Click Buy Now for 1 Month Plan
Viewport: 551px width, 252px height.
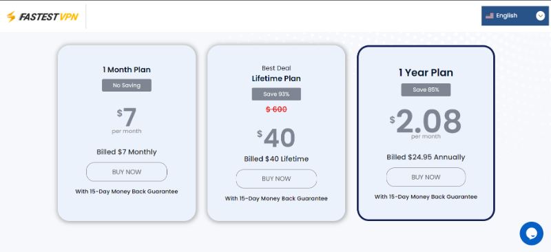tap(127, 172)
